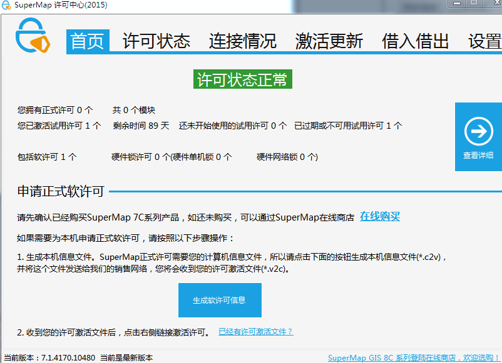The width and height of the screenshot is (502, 363).
Task: Click the 您拥有正式许可 0 个 text
Action: click(x=55, y=110)
